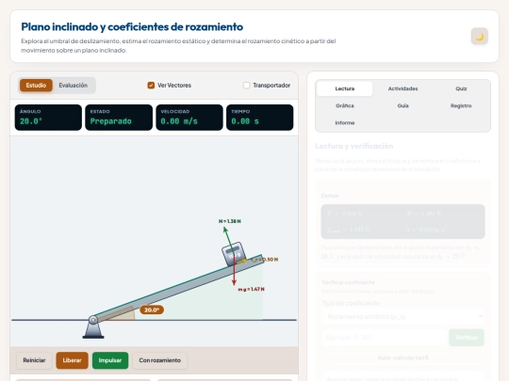Click the green Impulsar button
This screenshot has height=381, width=509.
tap(110, 360)
